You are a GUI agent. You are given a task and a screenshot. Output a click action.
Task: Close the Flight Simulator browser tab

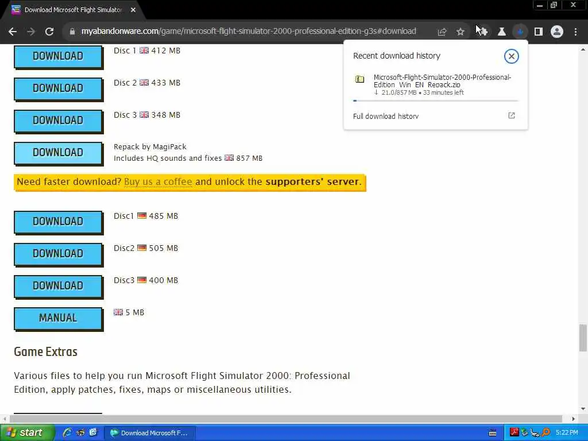click(x=133, y=10)
